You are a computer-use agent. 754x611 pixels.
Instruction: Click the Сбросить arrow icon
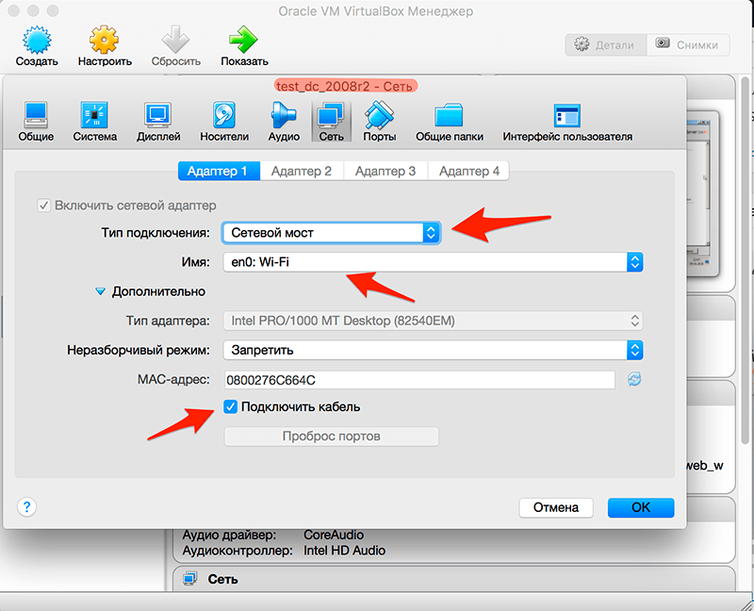[x=175, y=40]
